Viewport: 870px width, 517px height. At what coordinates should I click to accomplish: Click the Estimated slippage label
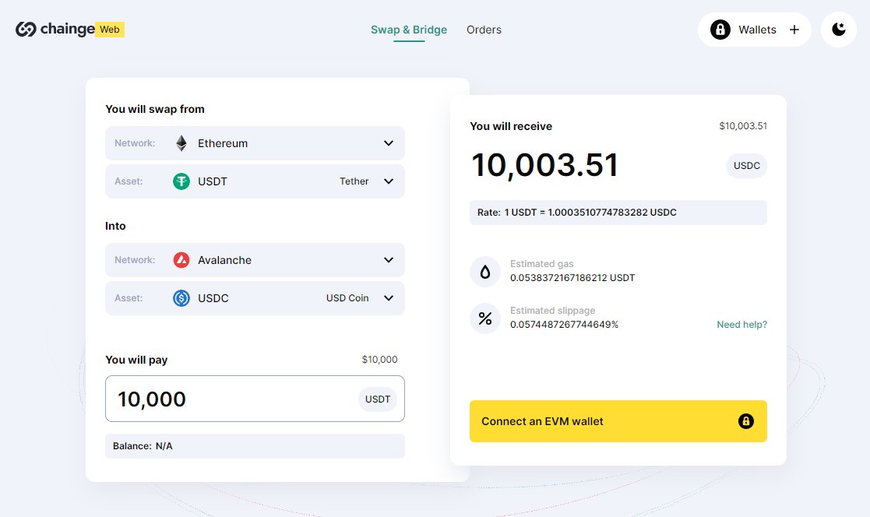tap(553, 311)
